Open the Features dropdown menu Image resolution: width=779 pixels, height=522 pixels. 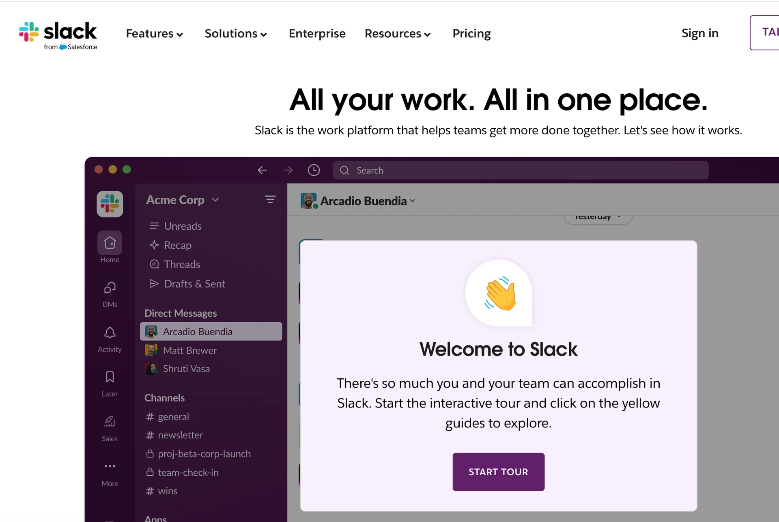coord(154,33)
